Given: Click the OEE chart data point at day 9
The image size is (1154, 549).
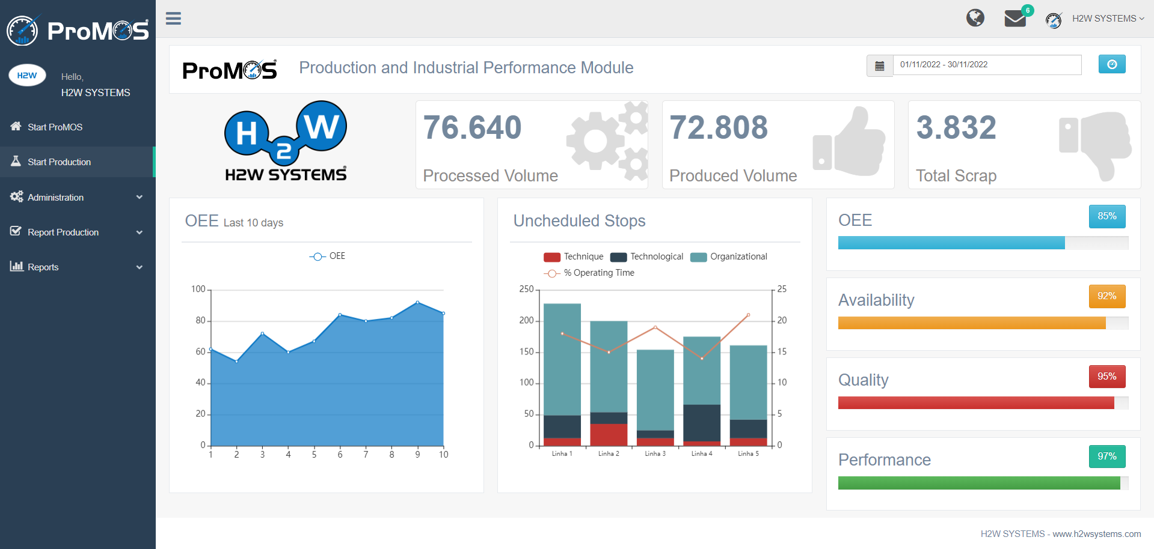Looking at the screenshot, I should coord(417,302).
